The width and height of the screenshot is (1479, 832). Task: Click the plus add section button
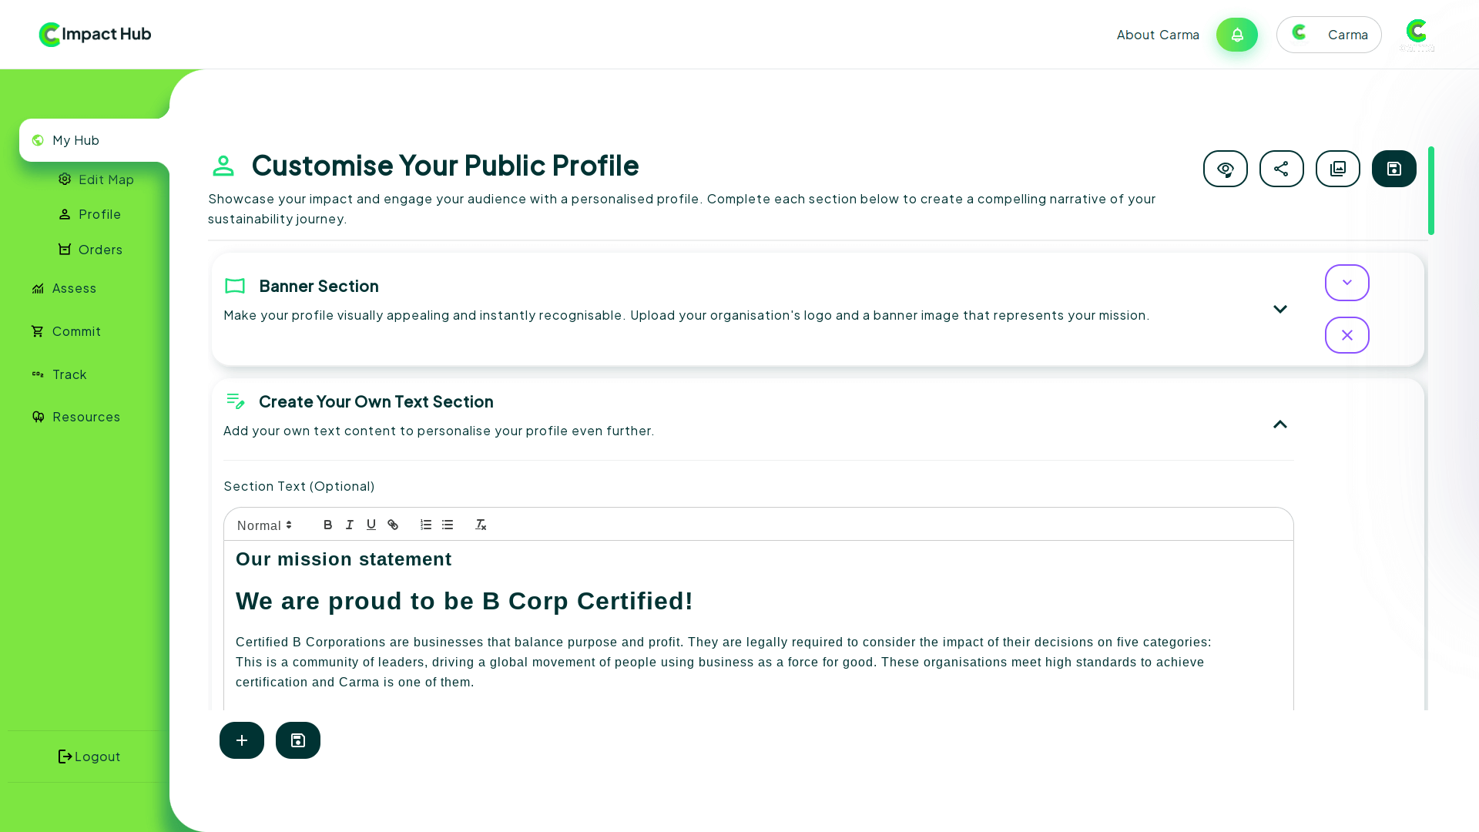(242, 740)
